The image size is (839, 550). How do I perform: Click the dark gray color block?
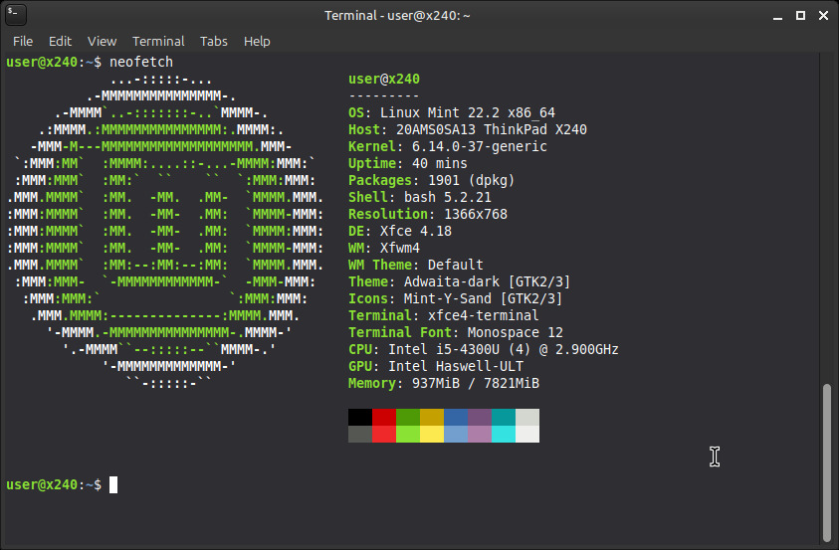pyautogui.click(x=360, y=434)
